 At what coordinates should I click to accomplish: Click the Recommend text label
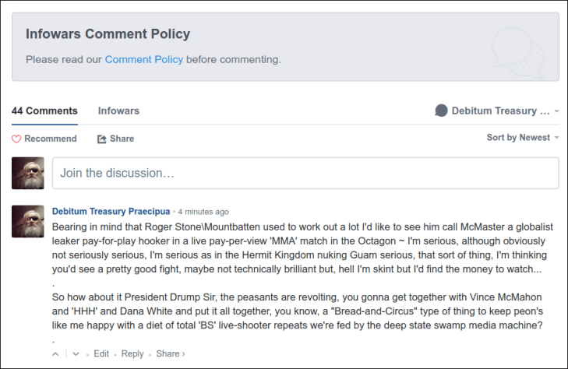click(x=51, y=139)
